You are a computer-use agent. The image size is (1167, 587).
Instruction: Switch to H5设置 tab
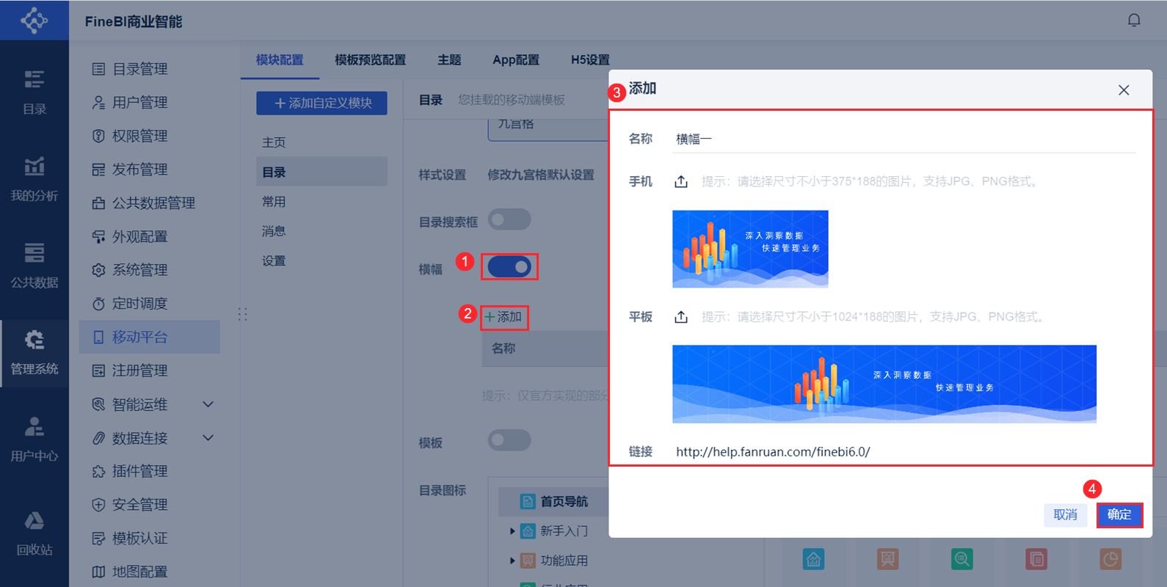point(590,60)
